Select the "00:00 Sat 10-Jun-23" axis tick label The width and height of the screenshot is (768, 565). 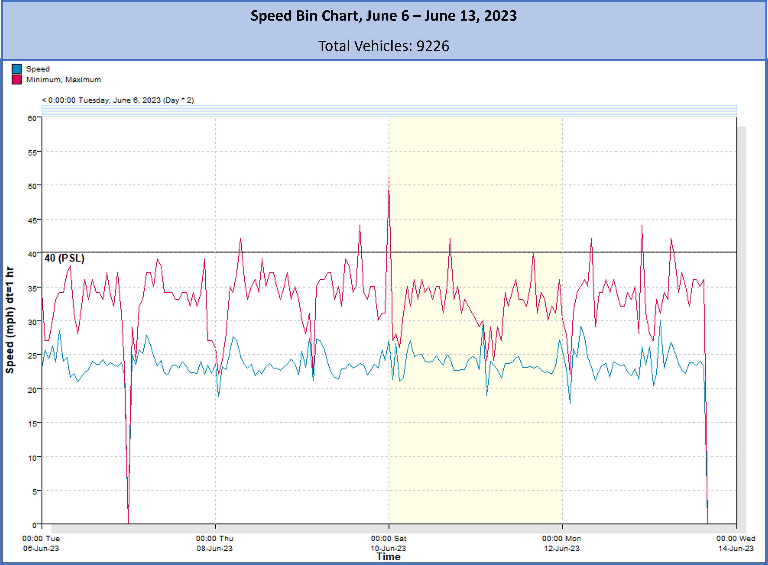[x=388, y=543]
